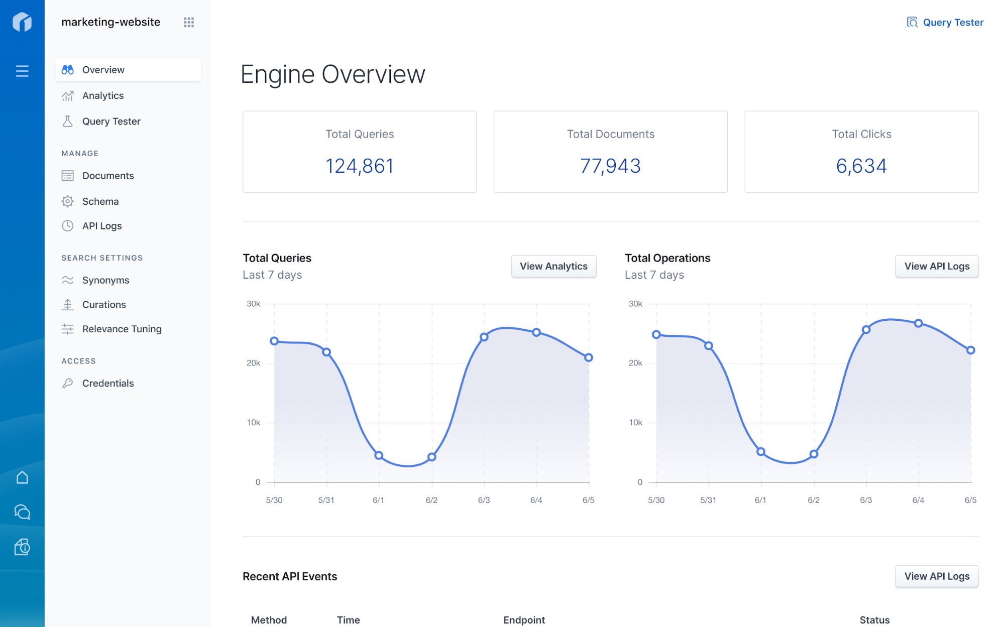Select Relevance Tuning from Search Settings

click(122, 329)
